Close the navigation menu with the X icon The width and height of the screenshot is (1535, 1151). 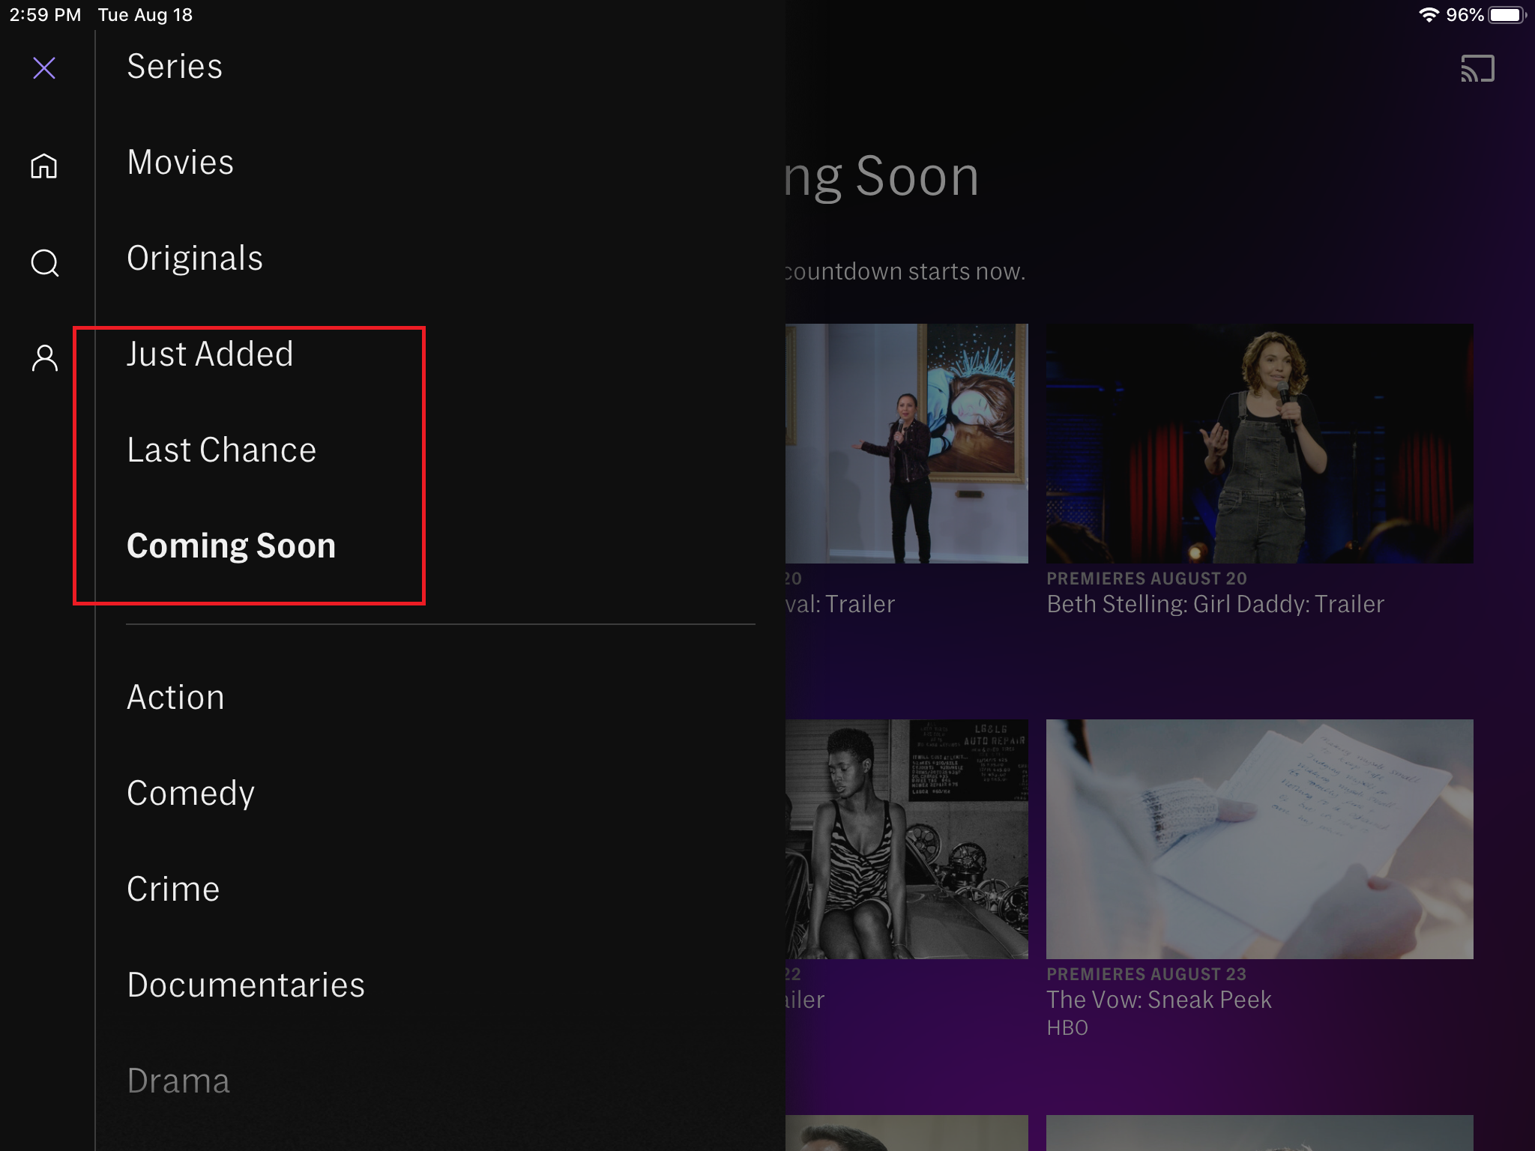pos(44,67)
